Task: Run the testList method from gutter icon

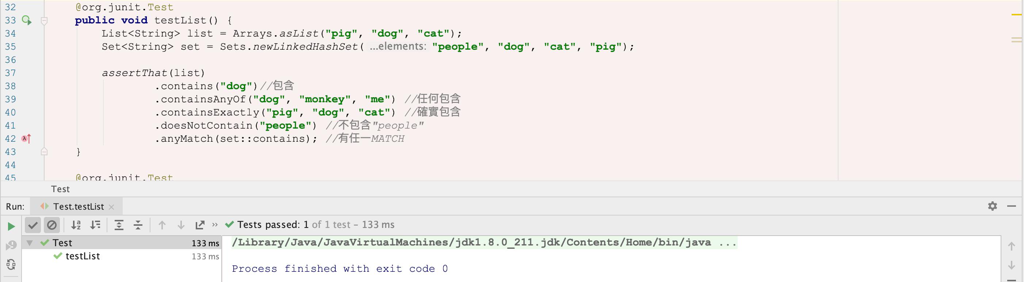Action: (27, 20)
